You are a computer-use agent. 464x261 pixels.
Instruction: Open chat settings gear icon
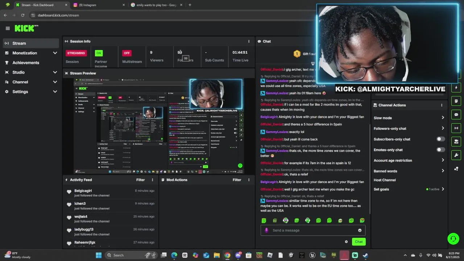[x=346, y=242]
